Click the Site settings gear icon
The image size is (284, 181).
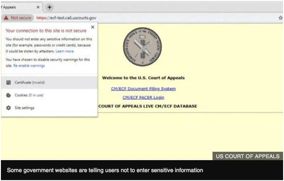[9, 108]
